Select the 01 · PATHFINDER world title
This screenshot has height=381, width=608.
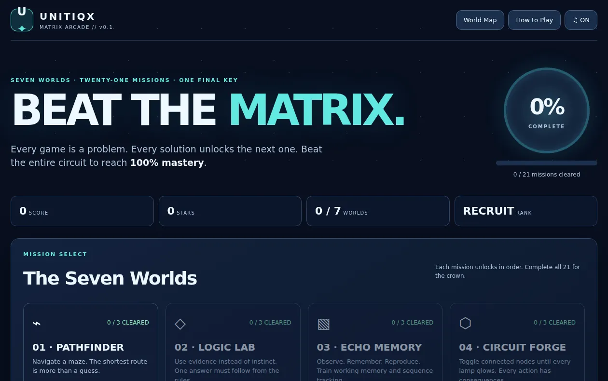point(78,347)
